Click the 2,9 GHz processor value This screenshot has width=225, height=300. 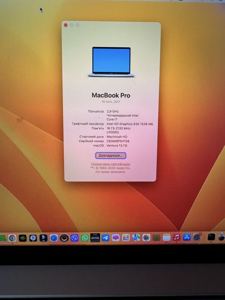coord(113,111)
